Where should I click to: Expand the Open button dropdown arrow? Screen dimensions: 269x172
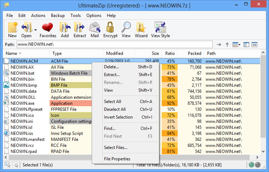pos(35,30)
